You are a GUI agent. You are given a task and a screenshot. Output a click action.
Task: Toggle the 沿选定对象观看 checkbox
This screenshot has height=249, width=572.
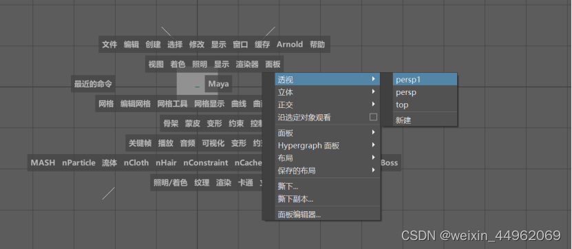(373, 118)
